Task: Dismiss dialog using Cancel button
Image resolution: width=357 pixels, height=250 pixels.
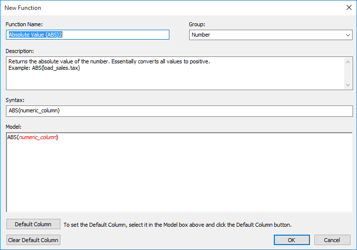Action: (332, 240)
